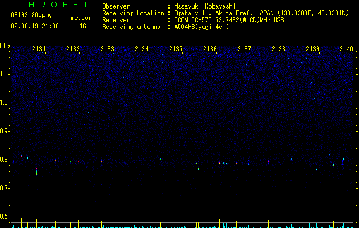Click the 0.9 kHz axis label
Image resolution: width=359 pixels, height=228 pixels.
(5, 131)
